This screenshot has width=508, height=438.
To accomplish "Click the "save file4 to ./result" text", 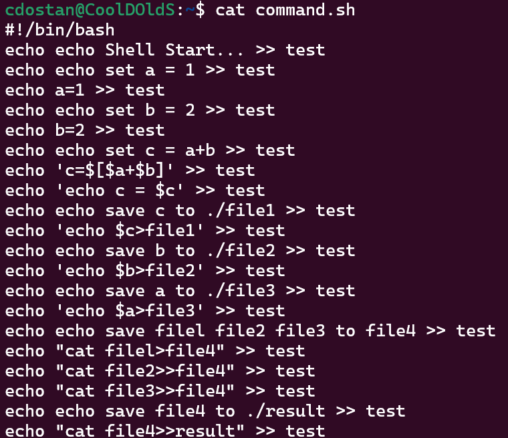I will 215,411.
